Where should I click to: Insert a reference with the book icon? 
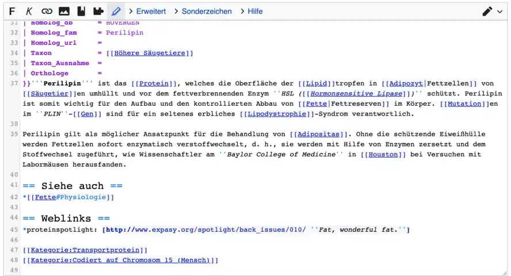(x=81, y=11)
